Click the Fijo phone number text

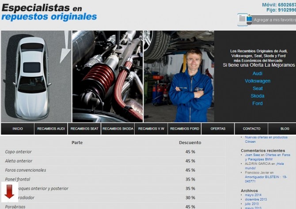(x=281, y=10)
